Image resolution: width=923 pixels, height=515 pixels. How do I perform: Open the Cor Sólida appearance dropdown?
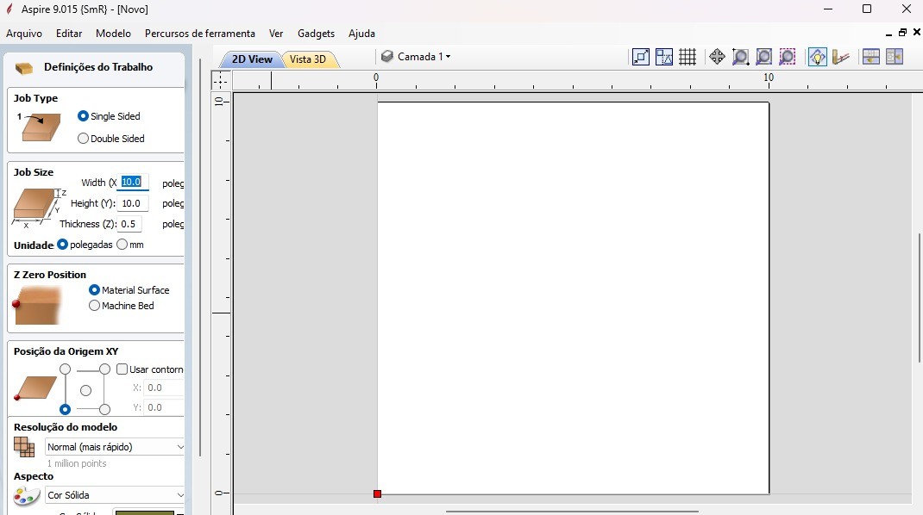click(114, 495)
